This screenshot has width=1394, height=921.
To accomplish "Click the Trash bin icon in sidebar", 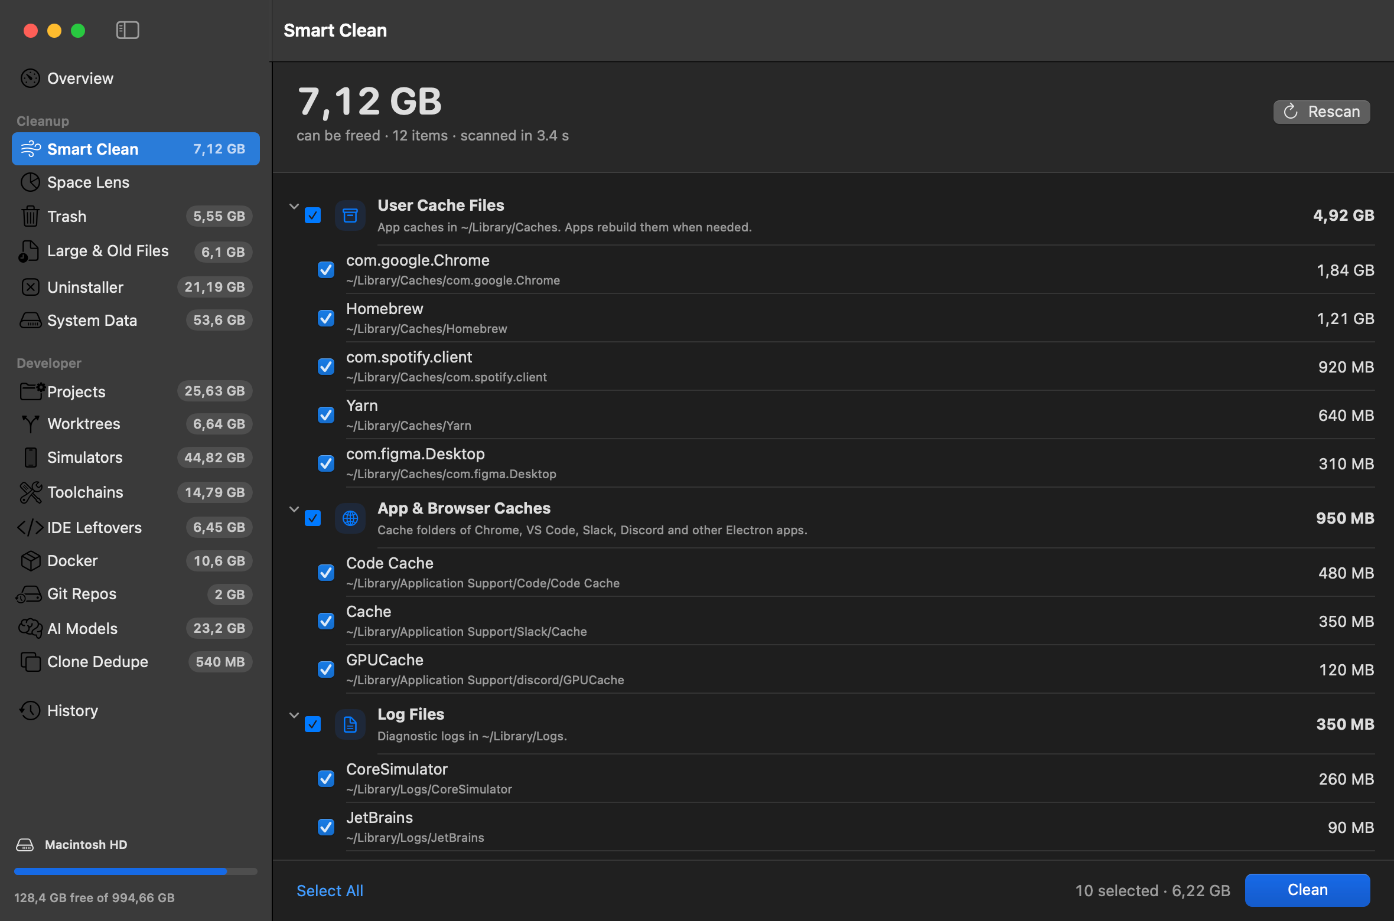I will coord(30,217).
